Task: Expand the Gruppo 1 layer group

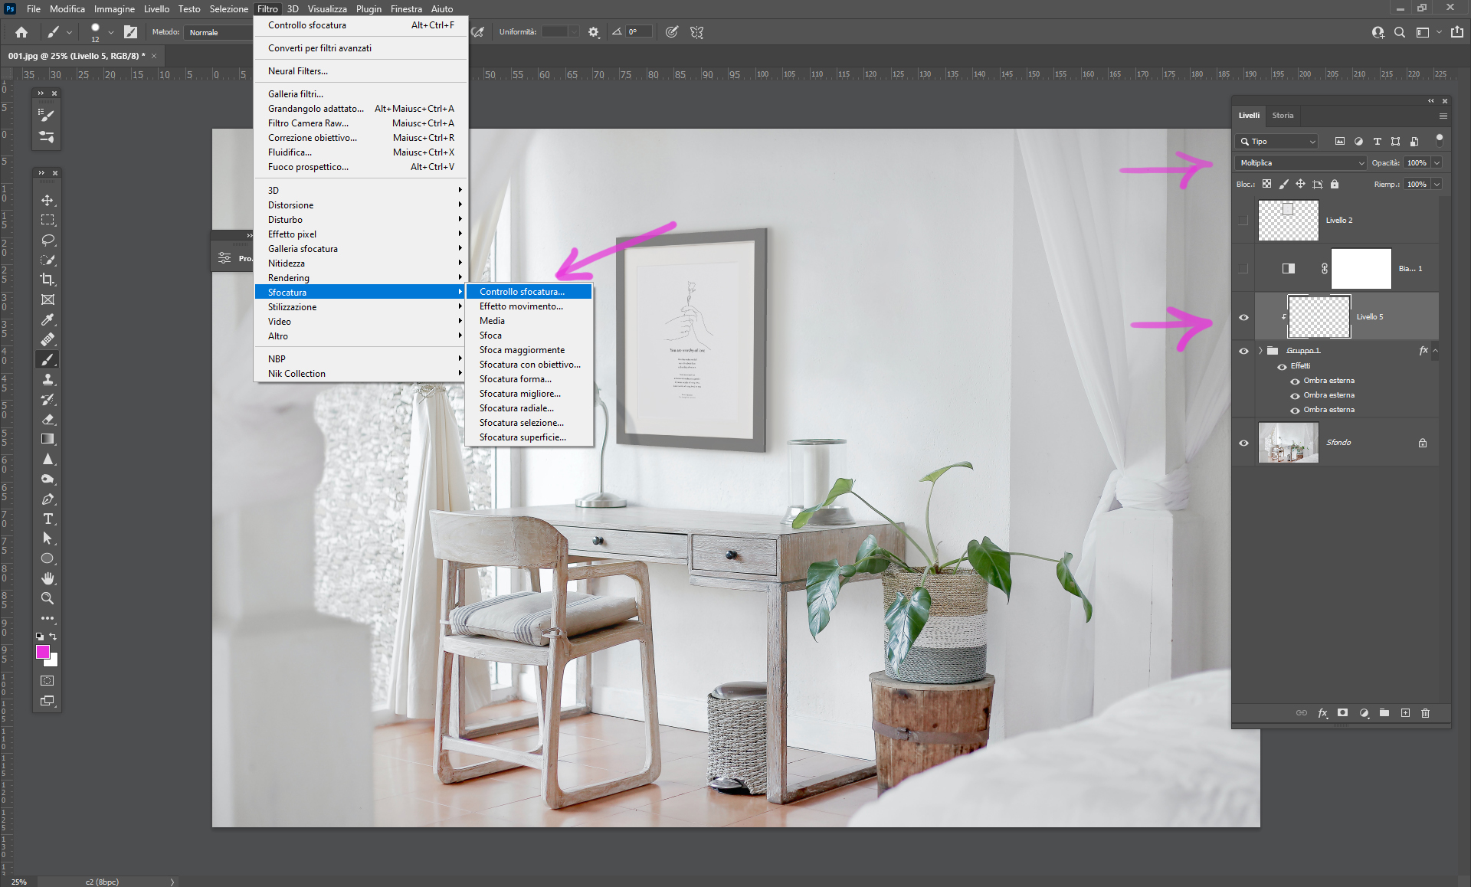Action: pyautogui.click(x=1260, y=351)
